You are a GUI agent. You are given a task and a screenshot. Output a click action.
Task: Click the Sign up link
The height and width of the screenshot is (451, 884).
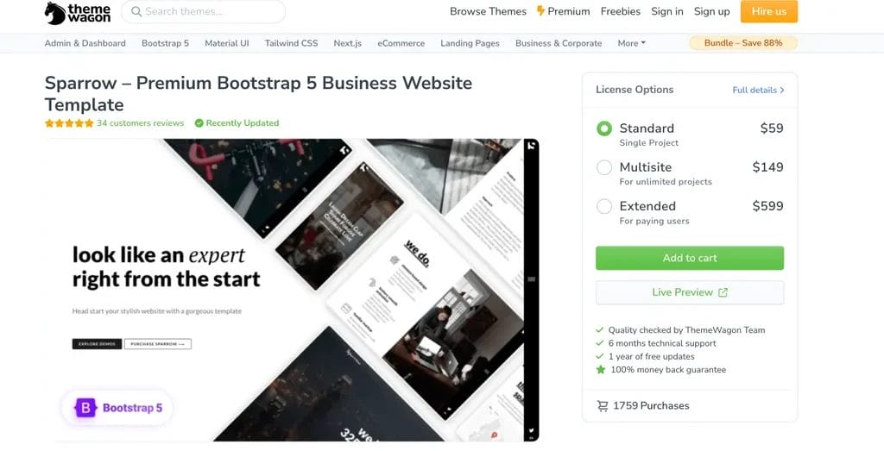pos(711,11)
